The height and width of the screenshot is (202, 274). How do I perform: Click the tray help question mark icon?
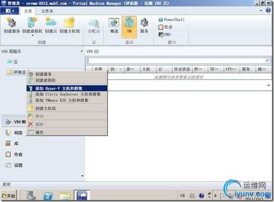tap(201, 196)
